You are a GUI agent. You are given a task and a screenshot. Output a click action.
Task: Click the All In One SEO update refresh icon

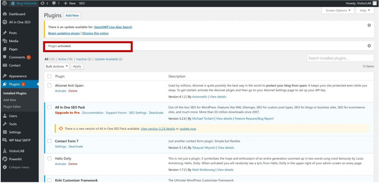(x=61, y=129)
